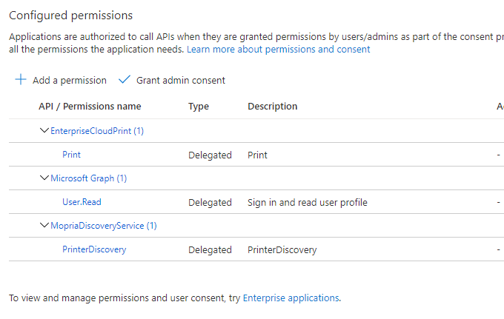The height and width of the screenshot is (319, 504).
Task: Click the Delegated type in the PrinterDiscovery row
Action: (x=210, y=249)
